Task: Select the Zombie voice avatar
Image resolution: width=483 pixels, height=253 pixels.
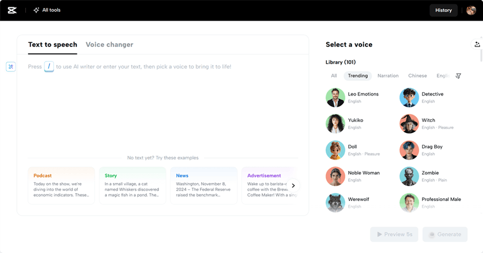Action: [409, 176]
